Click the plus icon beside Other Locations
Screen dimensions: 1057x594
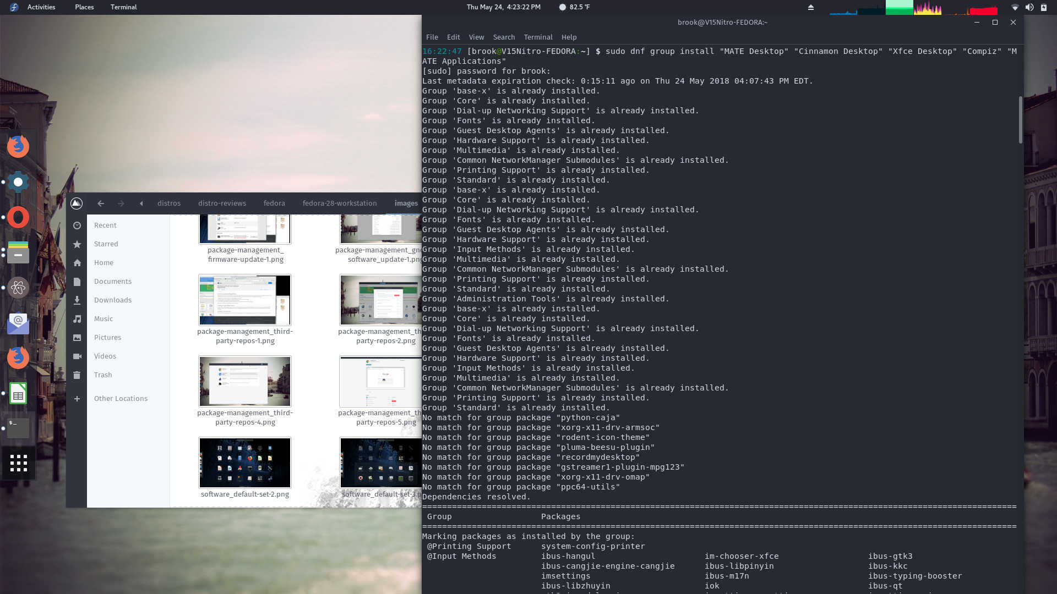coord(77,399)
